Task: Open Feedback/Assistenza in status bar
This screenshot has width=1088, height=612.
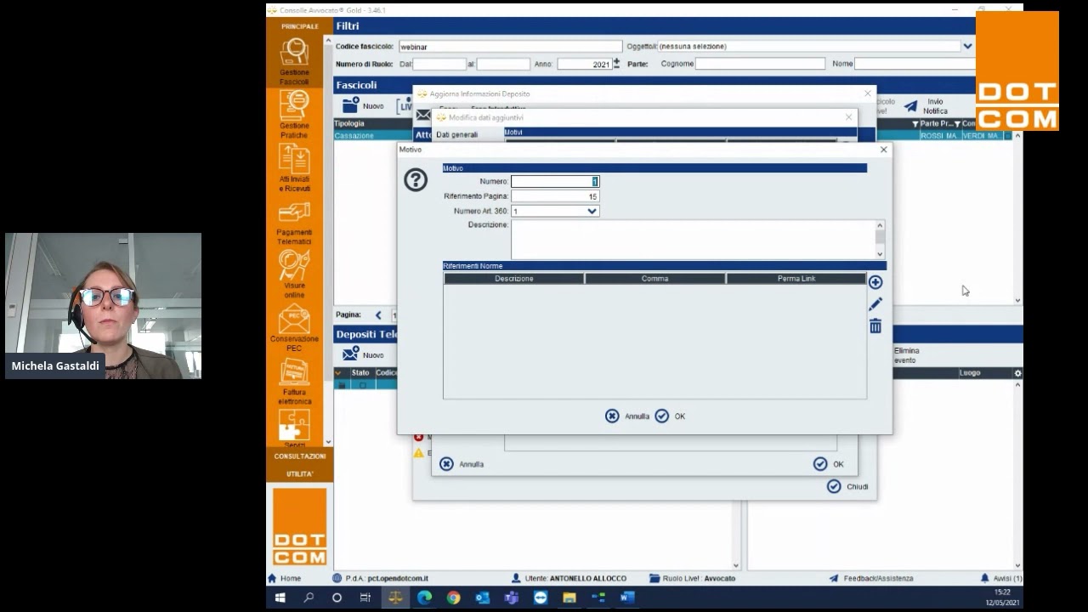Action: 871,578
